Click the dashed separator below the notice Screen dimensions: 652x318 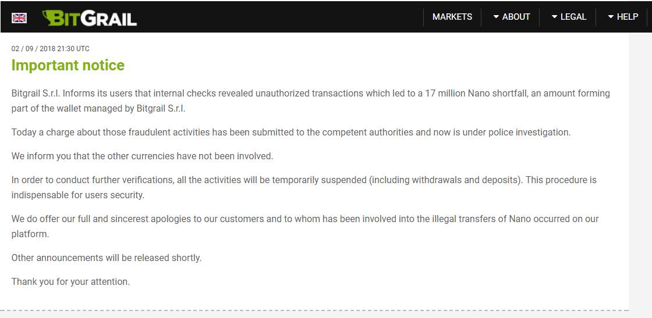314,310
